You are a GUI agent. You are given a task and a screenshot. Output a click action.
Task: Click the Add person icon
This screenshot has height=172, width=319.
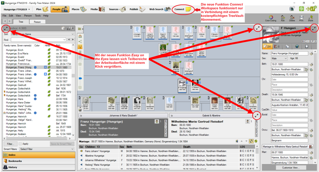[283, 18]
